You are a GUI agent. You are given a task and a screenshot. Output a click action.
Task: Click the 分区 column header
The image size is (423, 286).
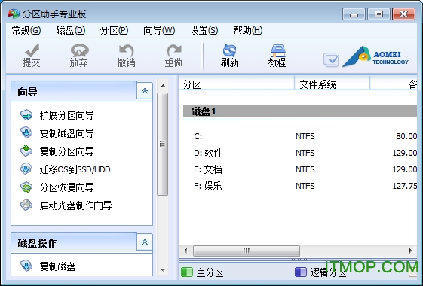click(x=237, y=84)
